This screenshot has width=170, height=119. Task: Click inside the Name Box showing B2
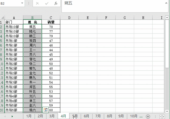[x=10, y=3]
